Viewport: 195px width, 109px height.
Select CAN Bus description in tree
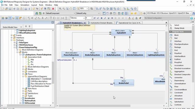(x=39, y=81)
